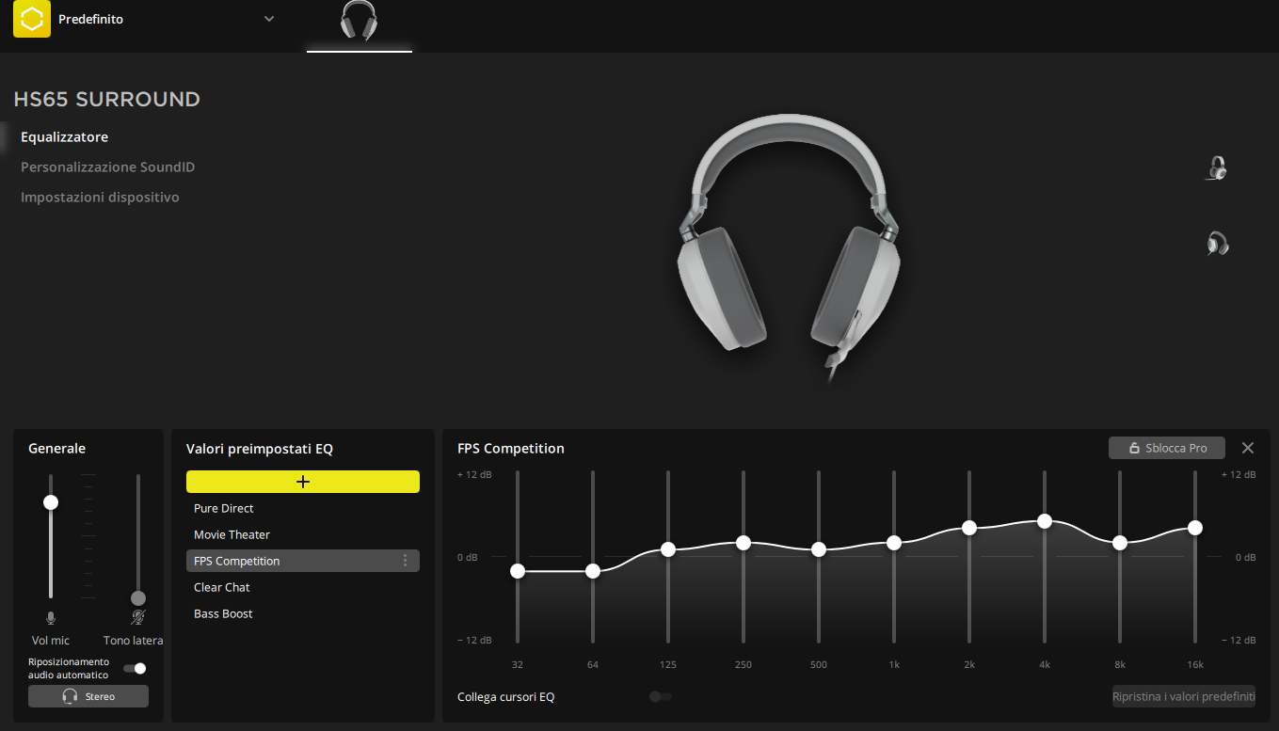This screenshot has height=731, width=1279.
Task: Open the Equalizzatore section
Action: [65, 137]
